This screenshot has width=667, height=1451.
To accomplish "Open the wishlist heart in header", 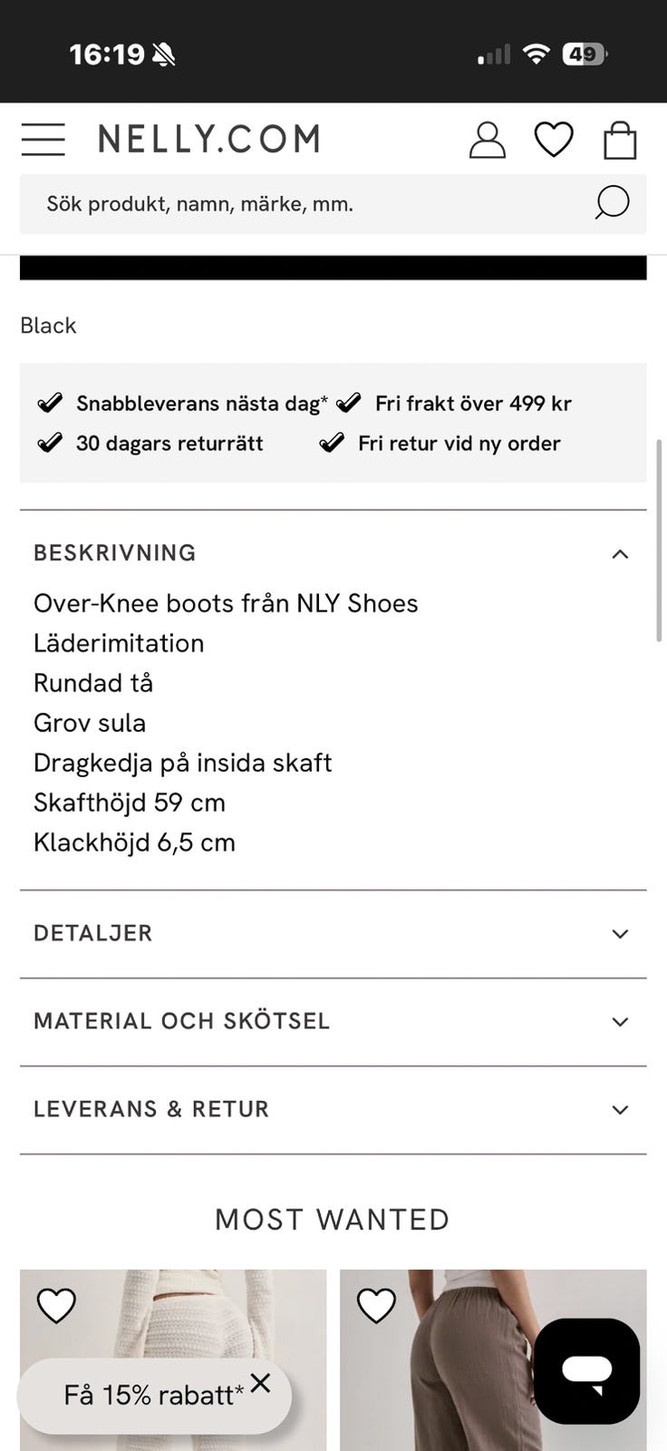I will 553,140.
